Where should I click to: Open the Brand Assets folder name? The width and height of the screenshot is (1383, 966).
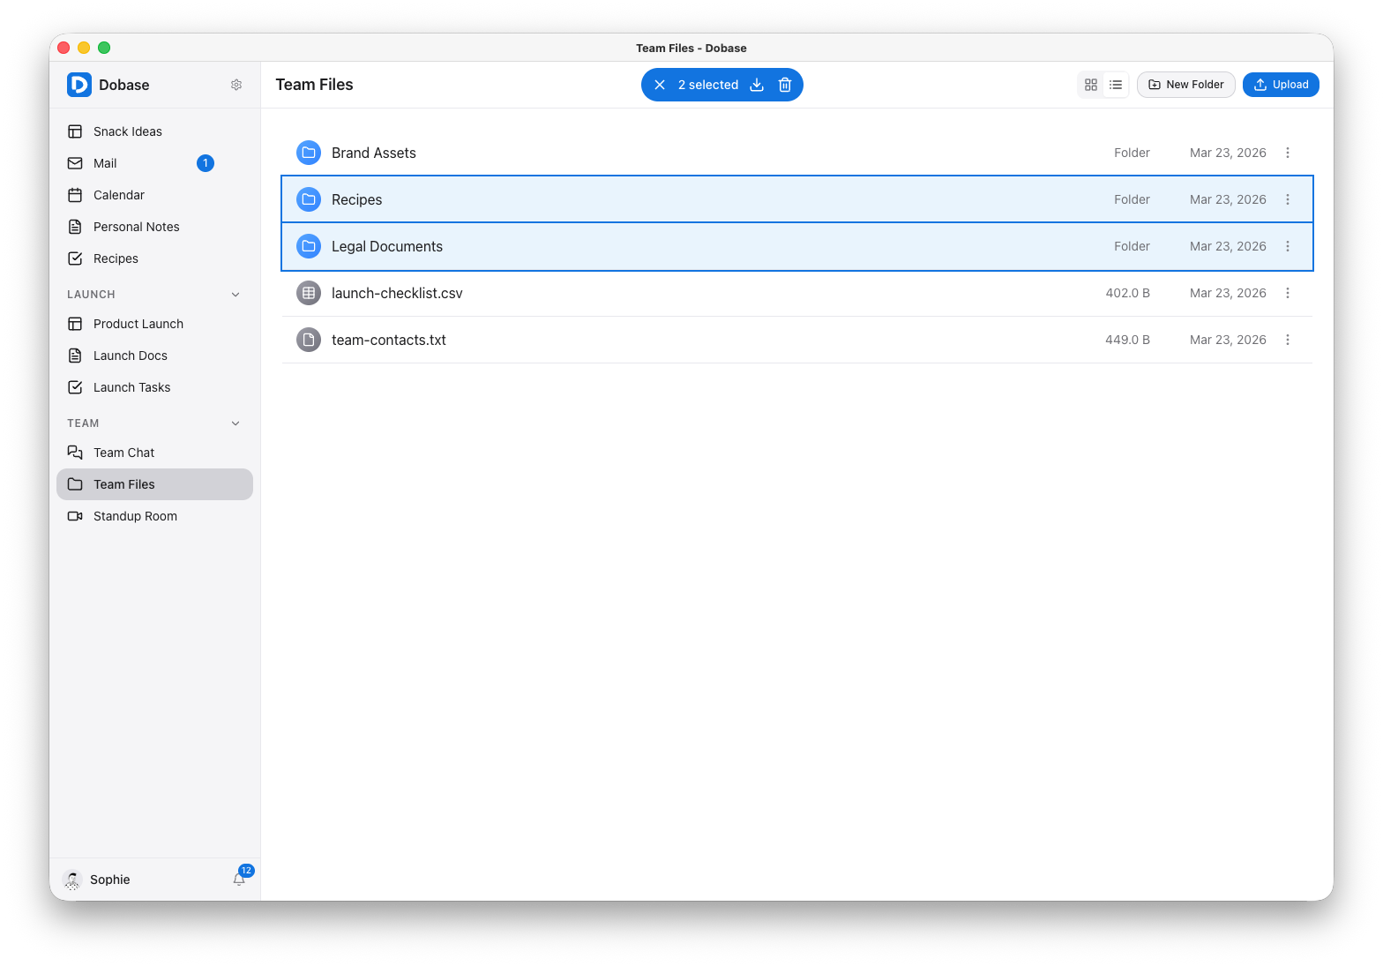click(374, 153)
